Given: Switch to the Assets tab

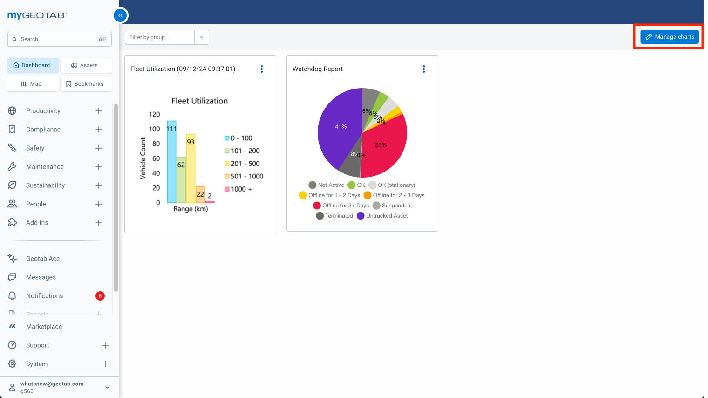Looking at the screenshot, I should [86, 65].
